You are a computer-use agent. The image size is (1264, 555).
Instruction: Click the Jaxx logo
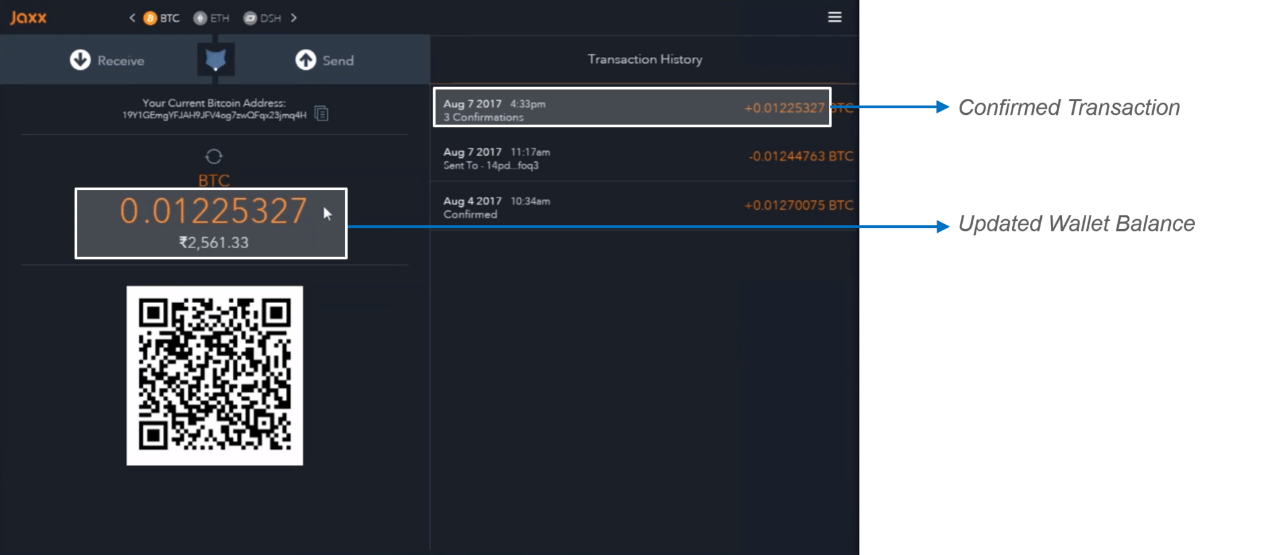tap(28, 17)
